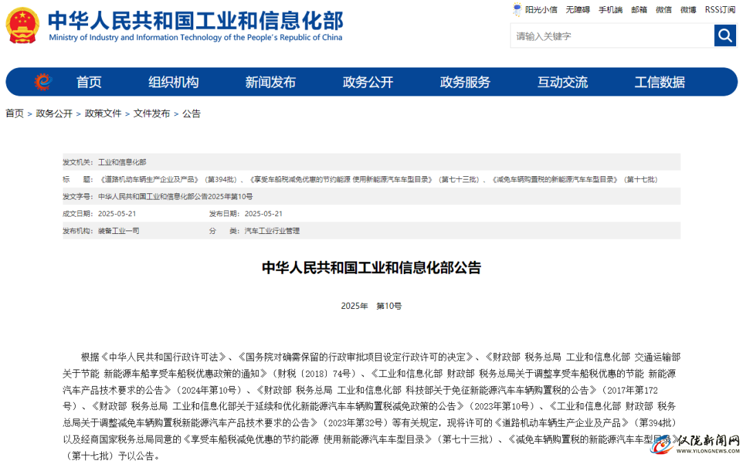Click the 发布日期 value 2025-05-21

click(x=263, y=214)
